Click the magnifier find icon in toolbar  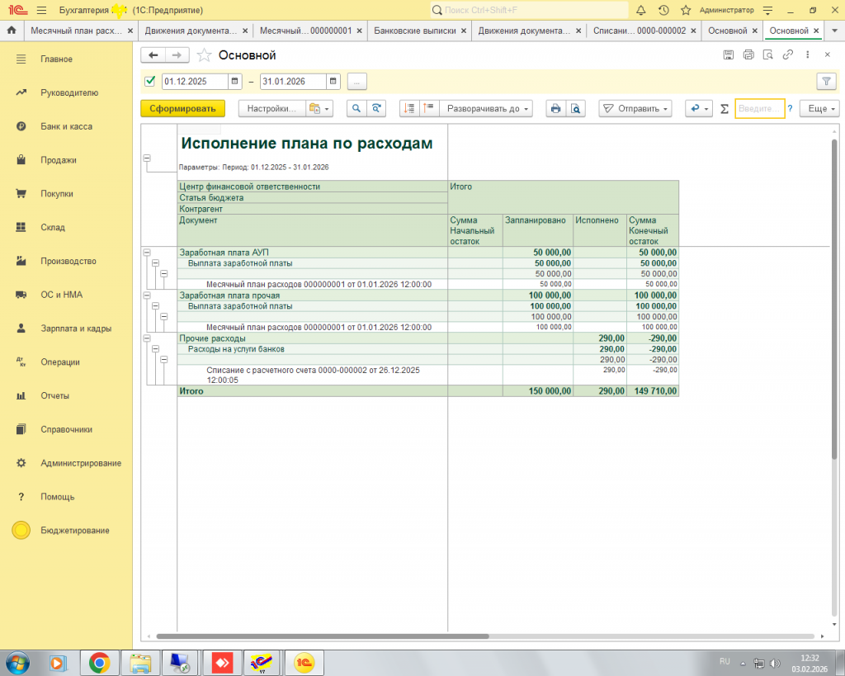[356, 108]
